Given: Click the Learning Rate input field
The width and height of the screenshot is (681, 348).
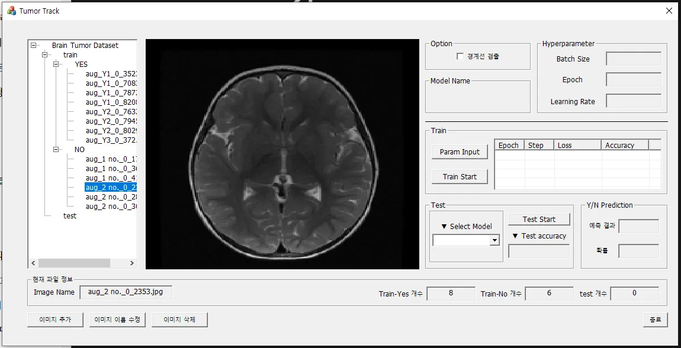Looking at the screenshot, I should tap(634, 101).
